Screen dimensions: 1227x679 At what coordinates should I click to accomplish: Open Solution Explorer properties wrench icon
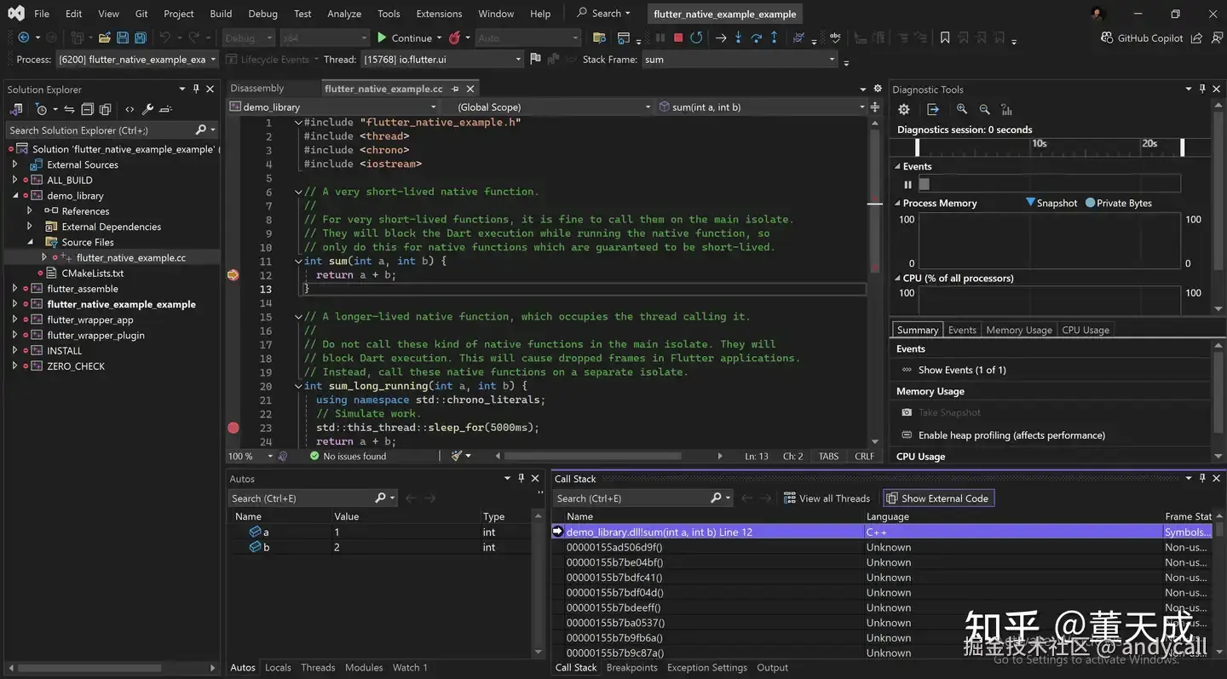click(x=147, y=109)
